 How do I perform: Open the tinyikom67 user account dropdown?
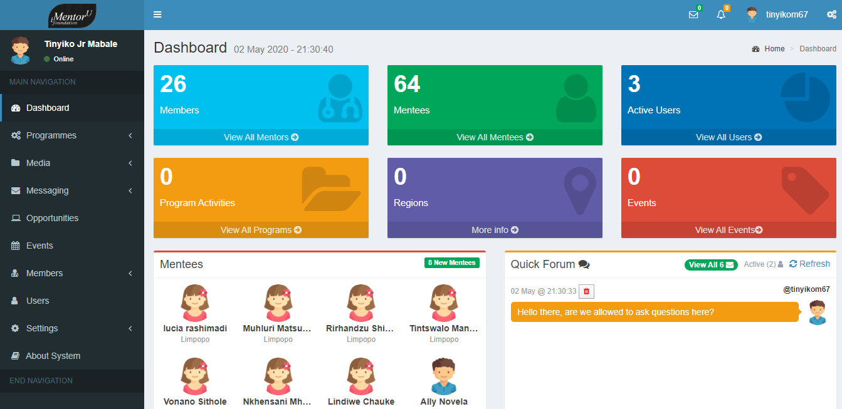(x=777, y=15)
